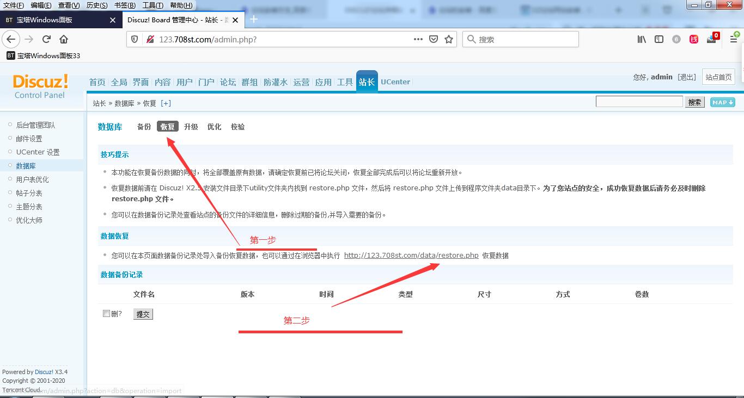Image resolution: width=744 pixels, height=398 pixels.
Task: Select the 升级 database tab
Action: (191, 127)
